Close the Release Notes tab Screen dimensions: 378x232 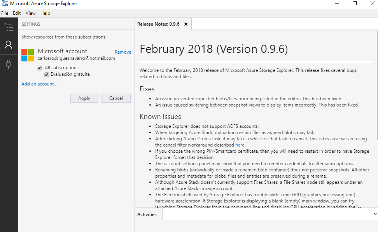(186, 24)
